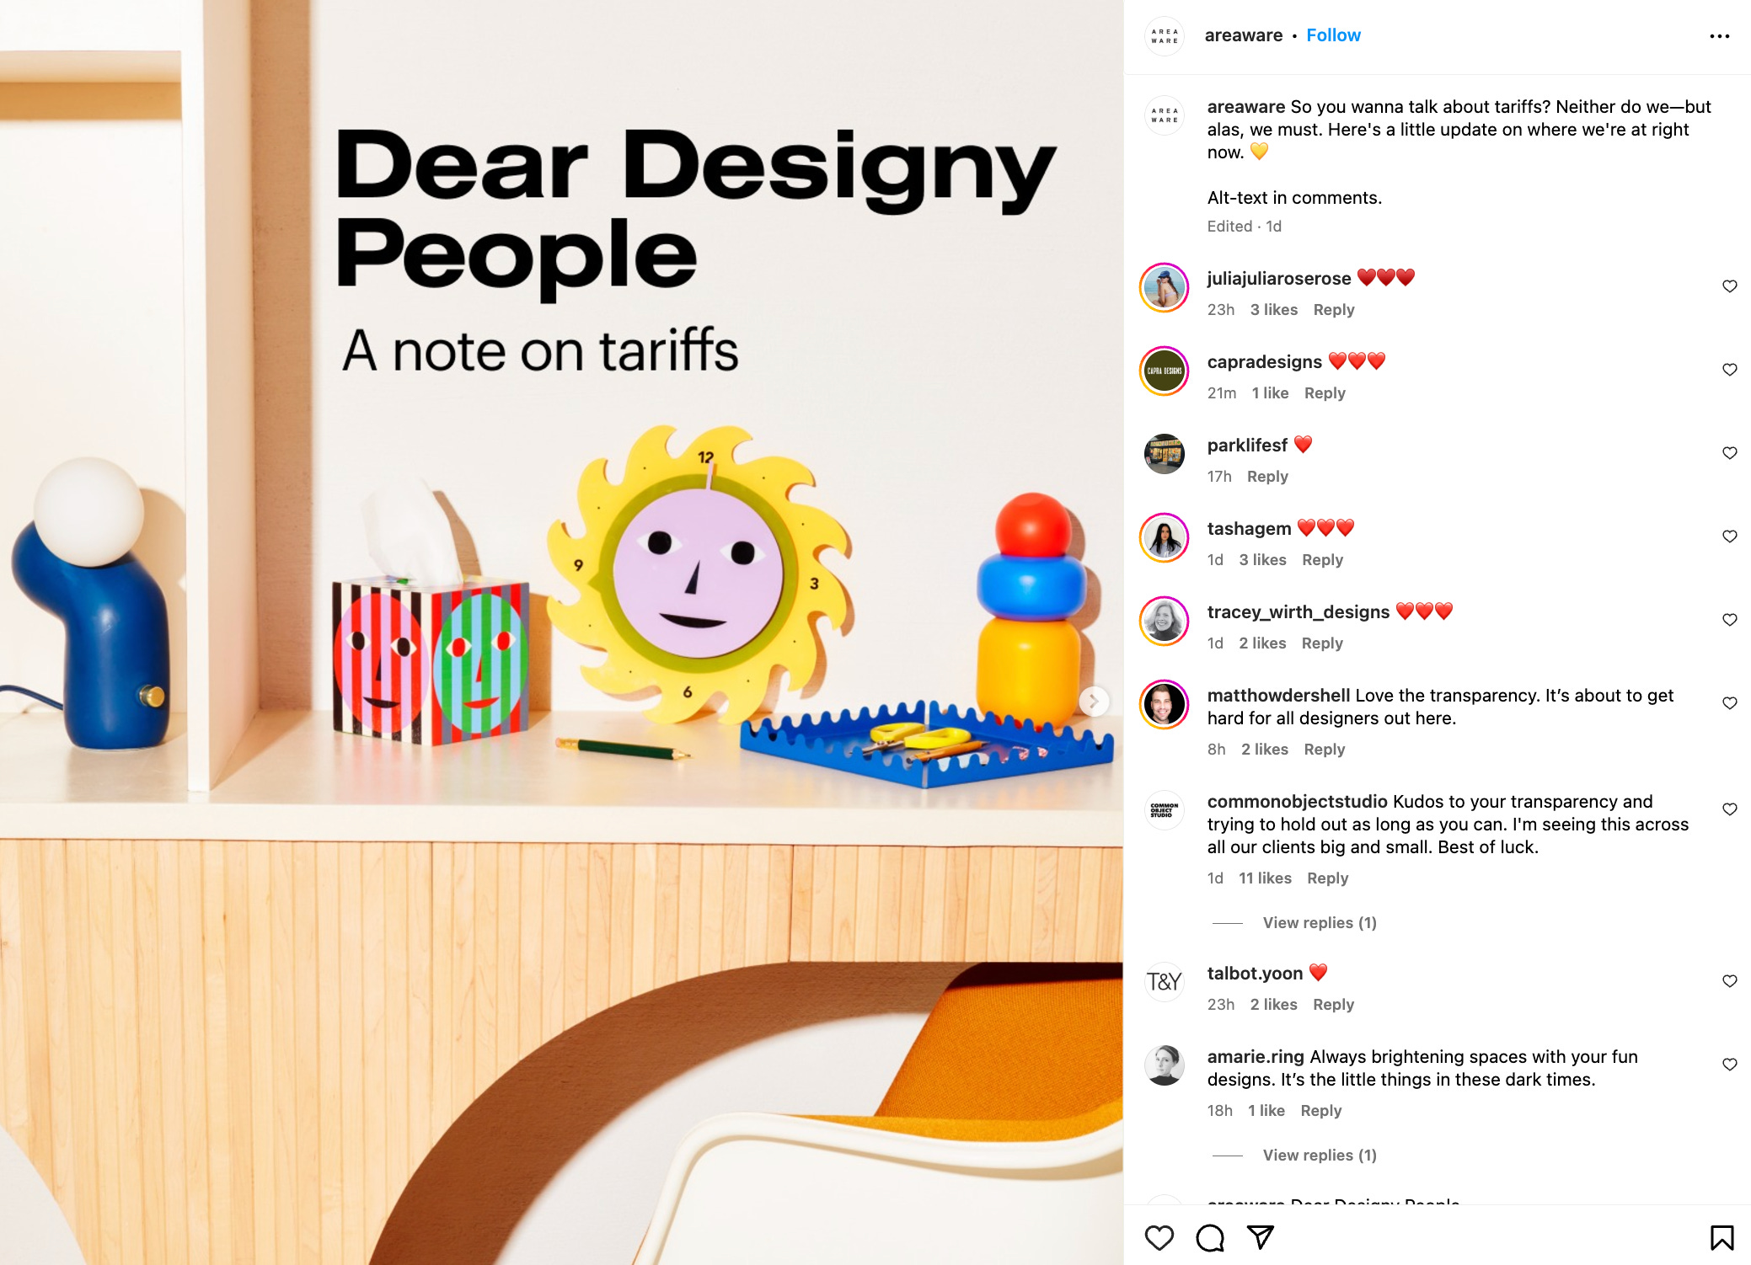Save the post with the bookmark icon

1722,1237
